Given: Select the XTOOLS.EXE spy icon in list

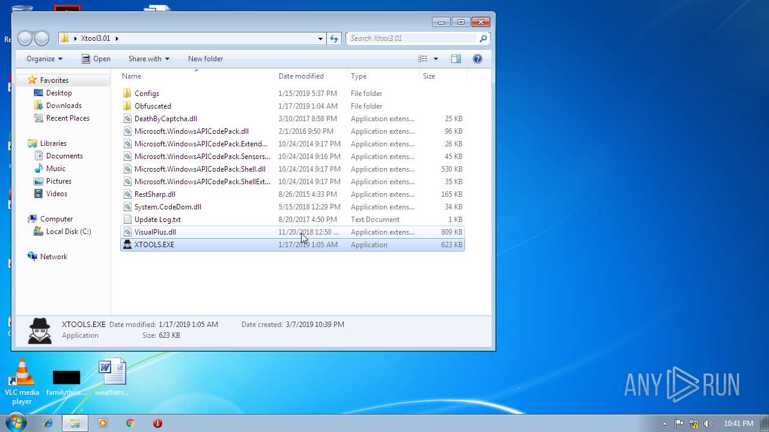Looking at the screenshot, I should pyautogui.click(x=127, y=245).
